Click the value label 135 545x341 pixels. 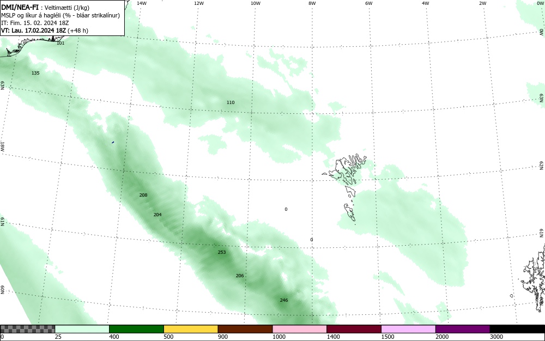pyautogui.click(x=35, y=73)
